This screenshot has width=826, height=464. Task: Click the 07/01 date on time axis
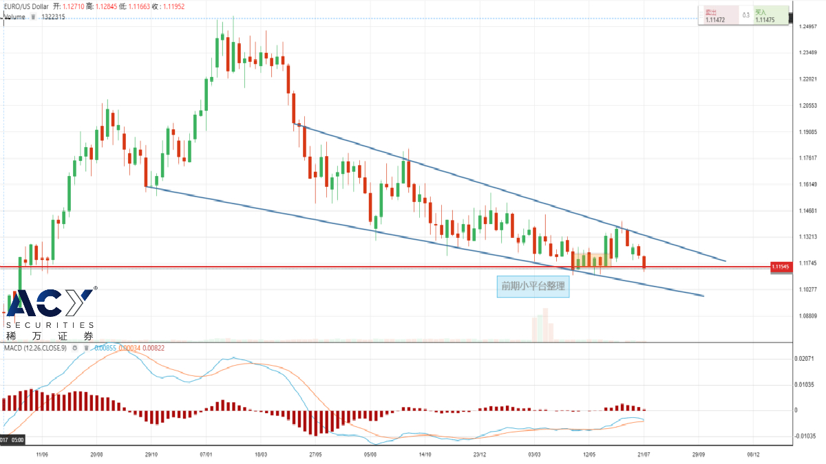click(x=205, y=454)
